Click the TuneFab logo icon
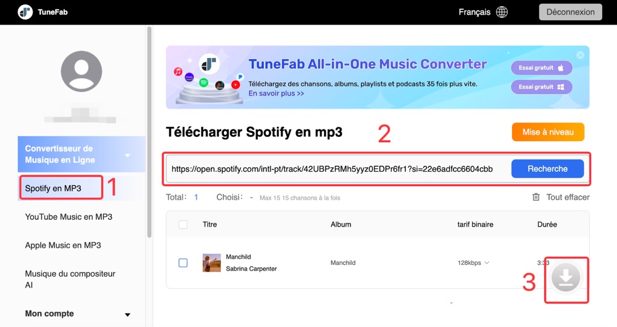617x327 pixels. tap(25, 12)
